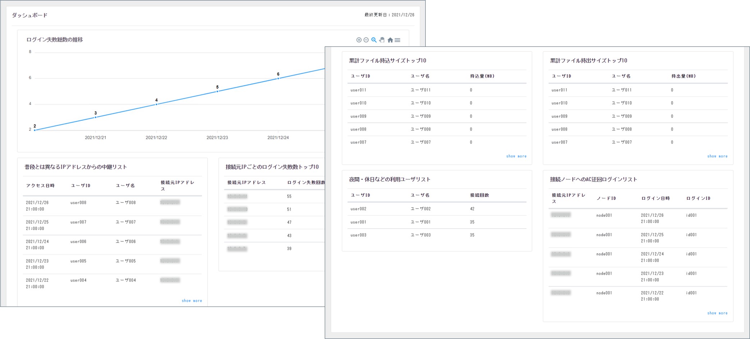Zoom out of the login failure chart
This screenshot has width=750, height=339.
pos(366,40)
